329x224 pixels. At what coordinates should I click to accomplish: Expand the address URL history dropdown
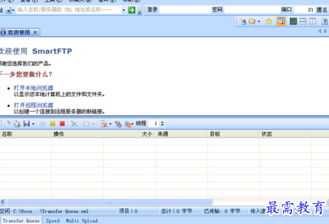124,10
